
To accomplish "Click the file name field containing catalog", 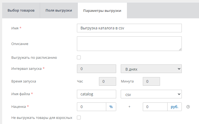I will click(97, 94).
